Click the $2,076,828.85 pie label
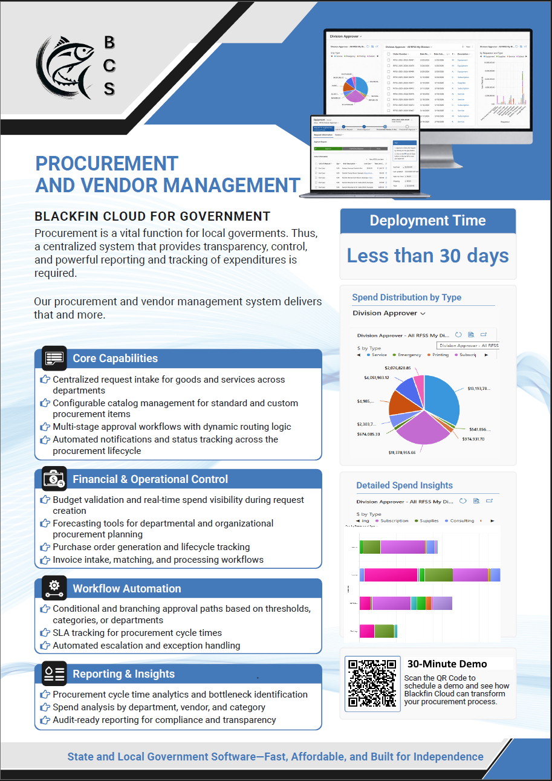552x781 pixels. click(x=398, y=368)
